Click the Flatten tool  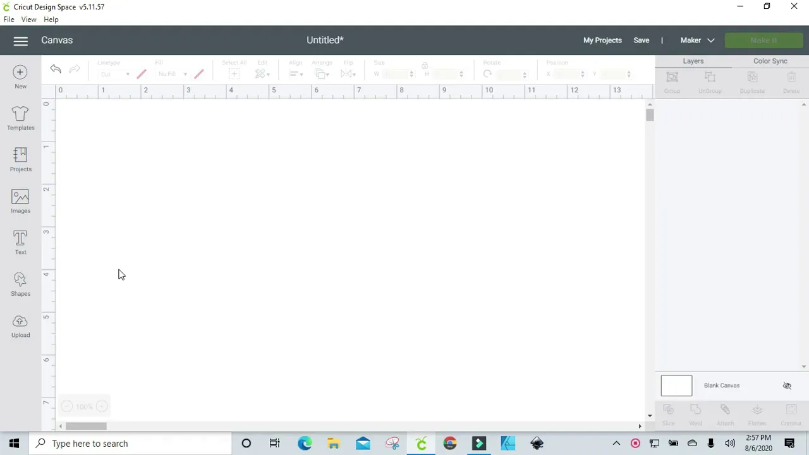point(757,415)
